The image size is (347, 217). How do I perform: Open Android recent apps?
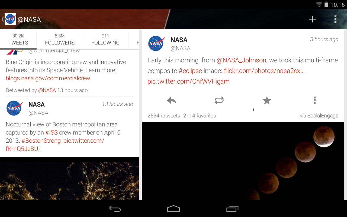click(x=232, y=209)
